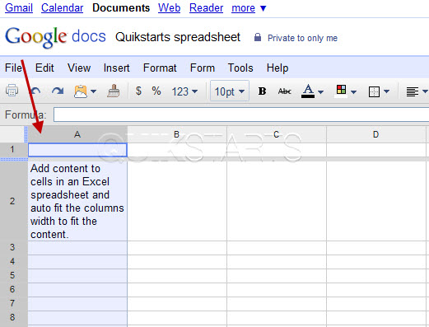
Task: Toggle bold formatting
Action: pos(262,91)
